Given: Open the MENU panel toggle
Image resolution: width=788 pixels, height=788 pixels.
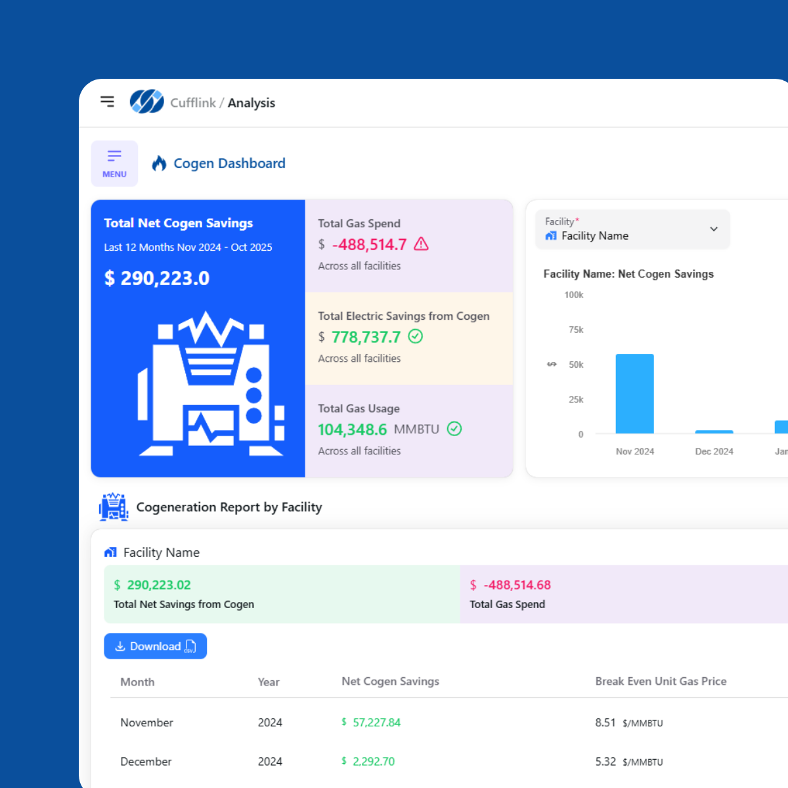Looking at the screenshot, I should pyautogui.click(x=114, y=163).
